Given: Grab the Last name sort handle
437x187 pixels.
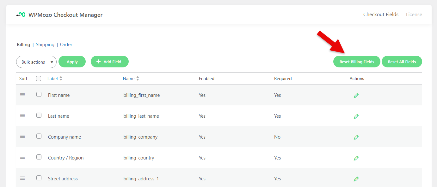Looking at the screenshot, I should coord(22,115).
